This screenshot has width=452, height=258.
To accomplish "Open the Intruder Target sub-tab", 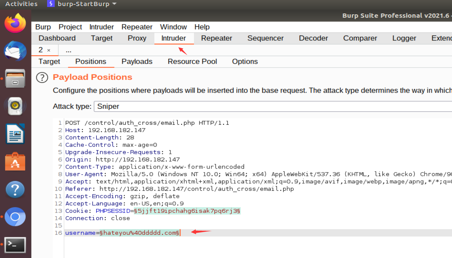I will point(49,62).
